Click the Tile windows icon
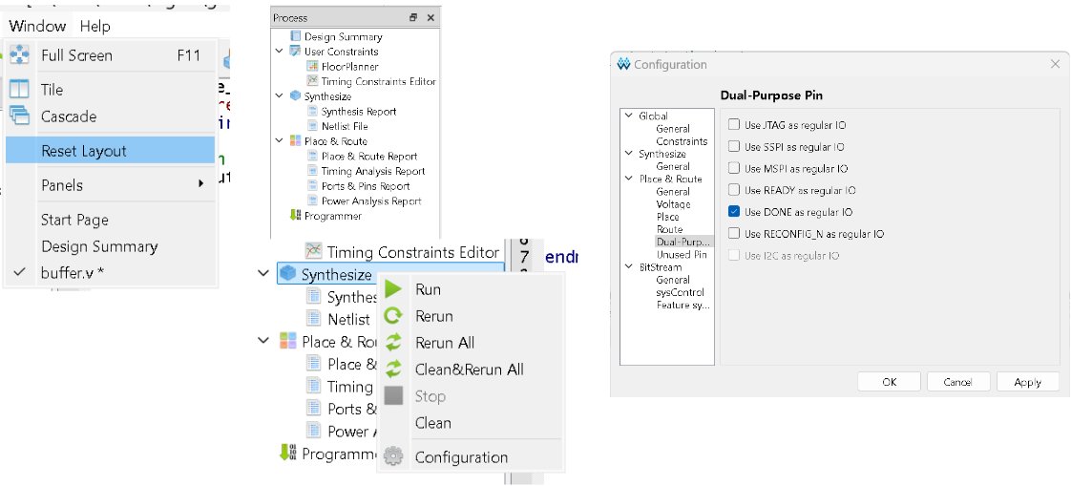The image size is (1071, 486). point(19,90)
